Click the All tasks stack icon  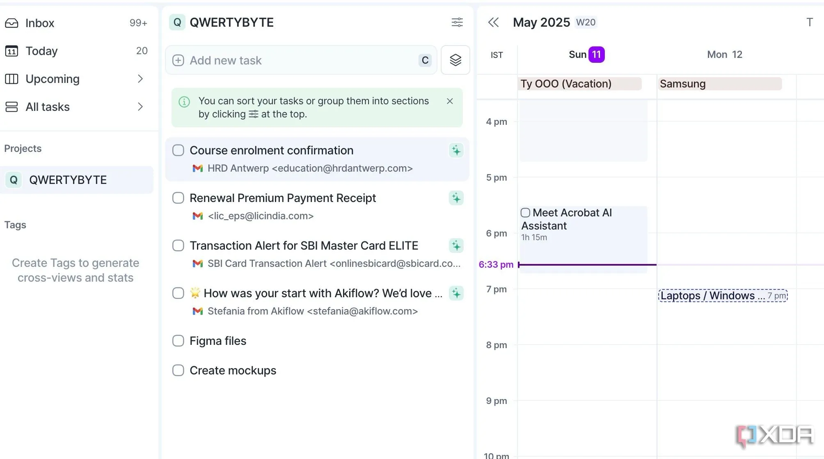tap(11, 107)
